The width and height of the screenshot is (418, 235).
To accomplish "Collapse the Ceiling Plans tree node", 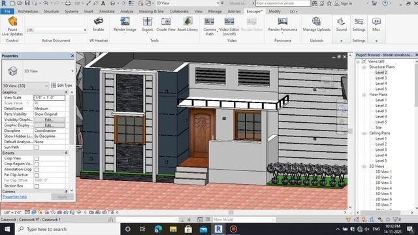I will coord(364,133).
